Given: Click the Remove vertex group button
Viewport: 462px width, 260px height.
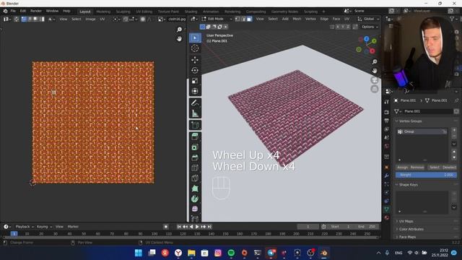Looking at the screenshot, I should pyautogui.click(x=417, y=168).
